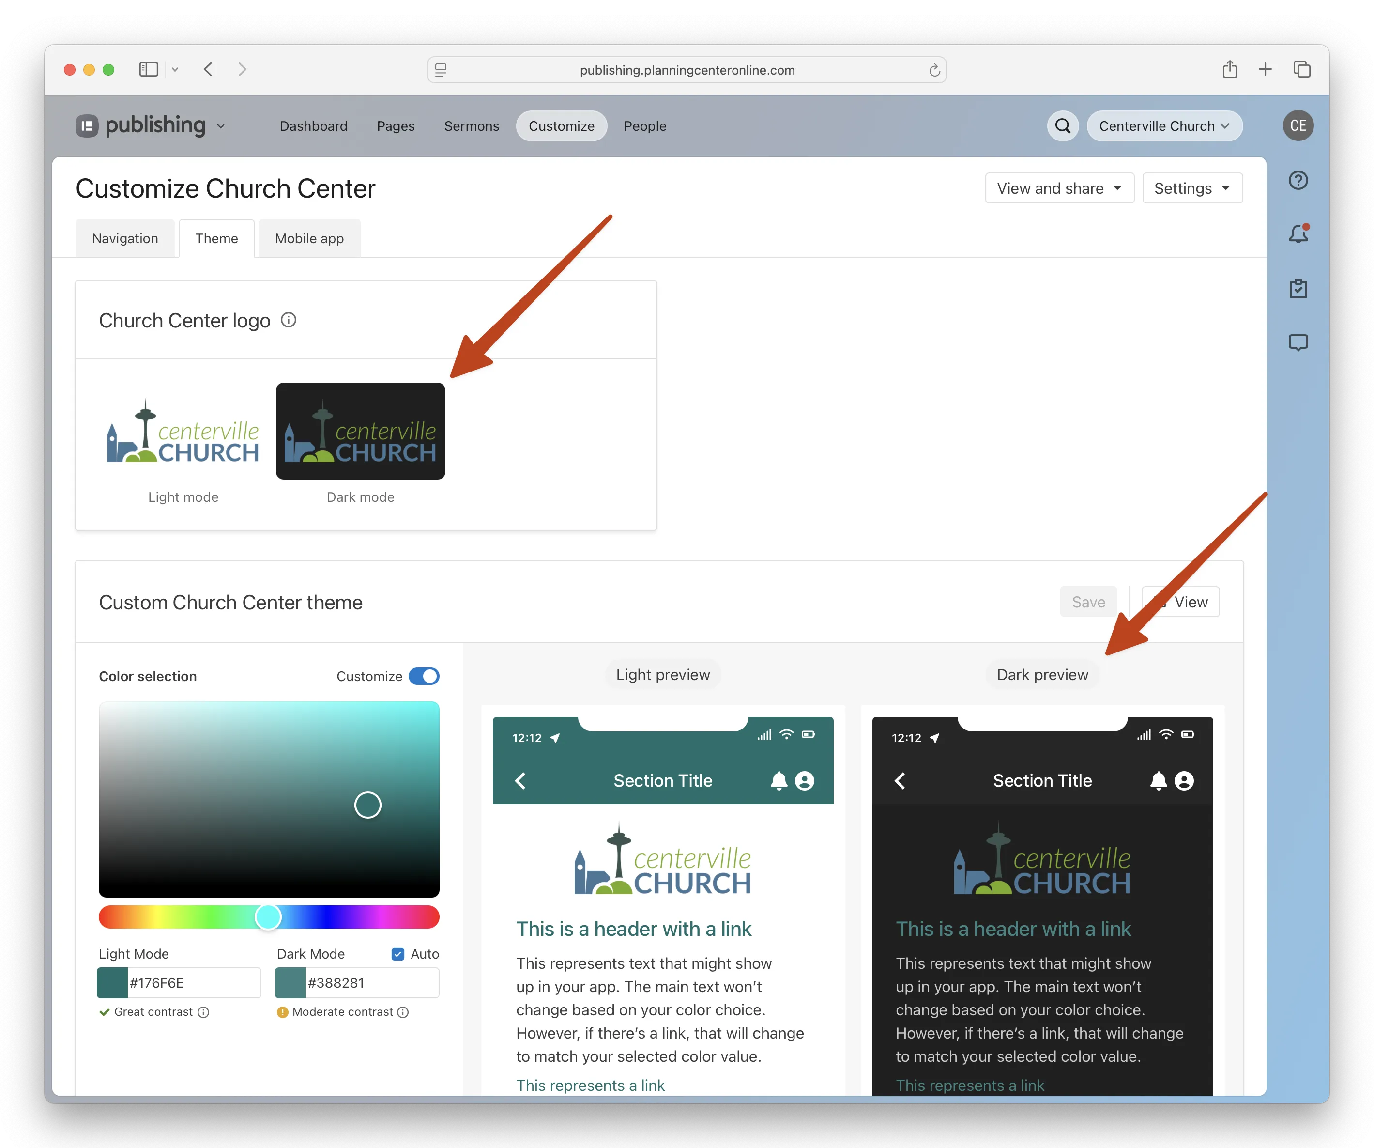This screenshot has height=1148, width=1374.
Task: Go to the Sermons menu item
Action: [x=471, y=125]
